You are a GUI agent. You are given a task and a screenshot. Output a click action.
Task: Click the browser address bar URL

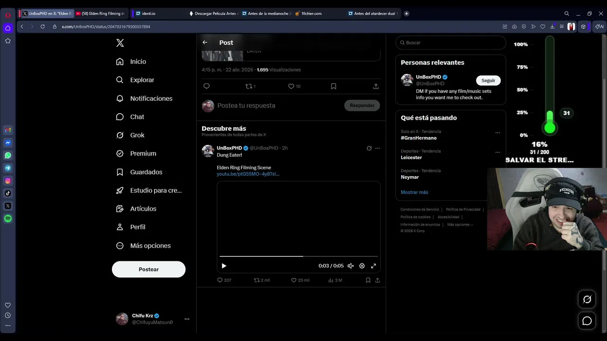106,27
